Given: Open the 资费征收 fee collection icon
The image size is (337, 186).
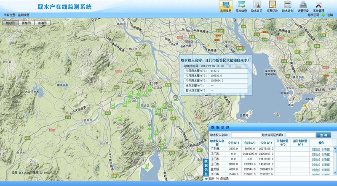Looking at the screenshot, I should pyautogui.click(x=272, y=6).
